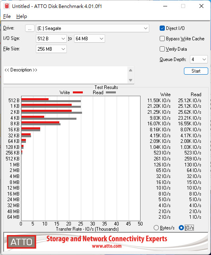211x255 pixels.
Task: Click the ATTO Disk Benchmark app icon
Action: 7,6
